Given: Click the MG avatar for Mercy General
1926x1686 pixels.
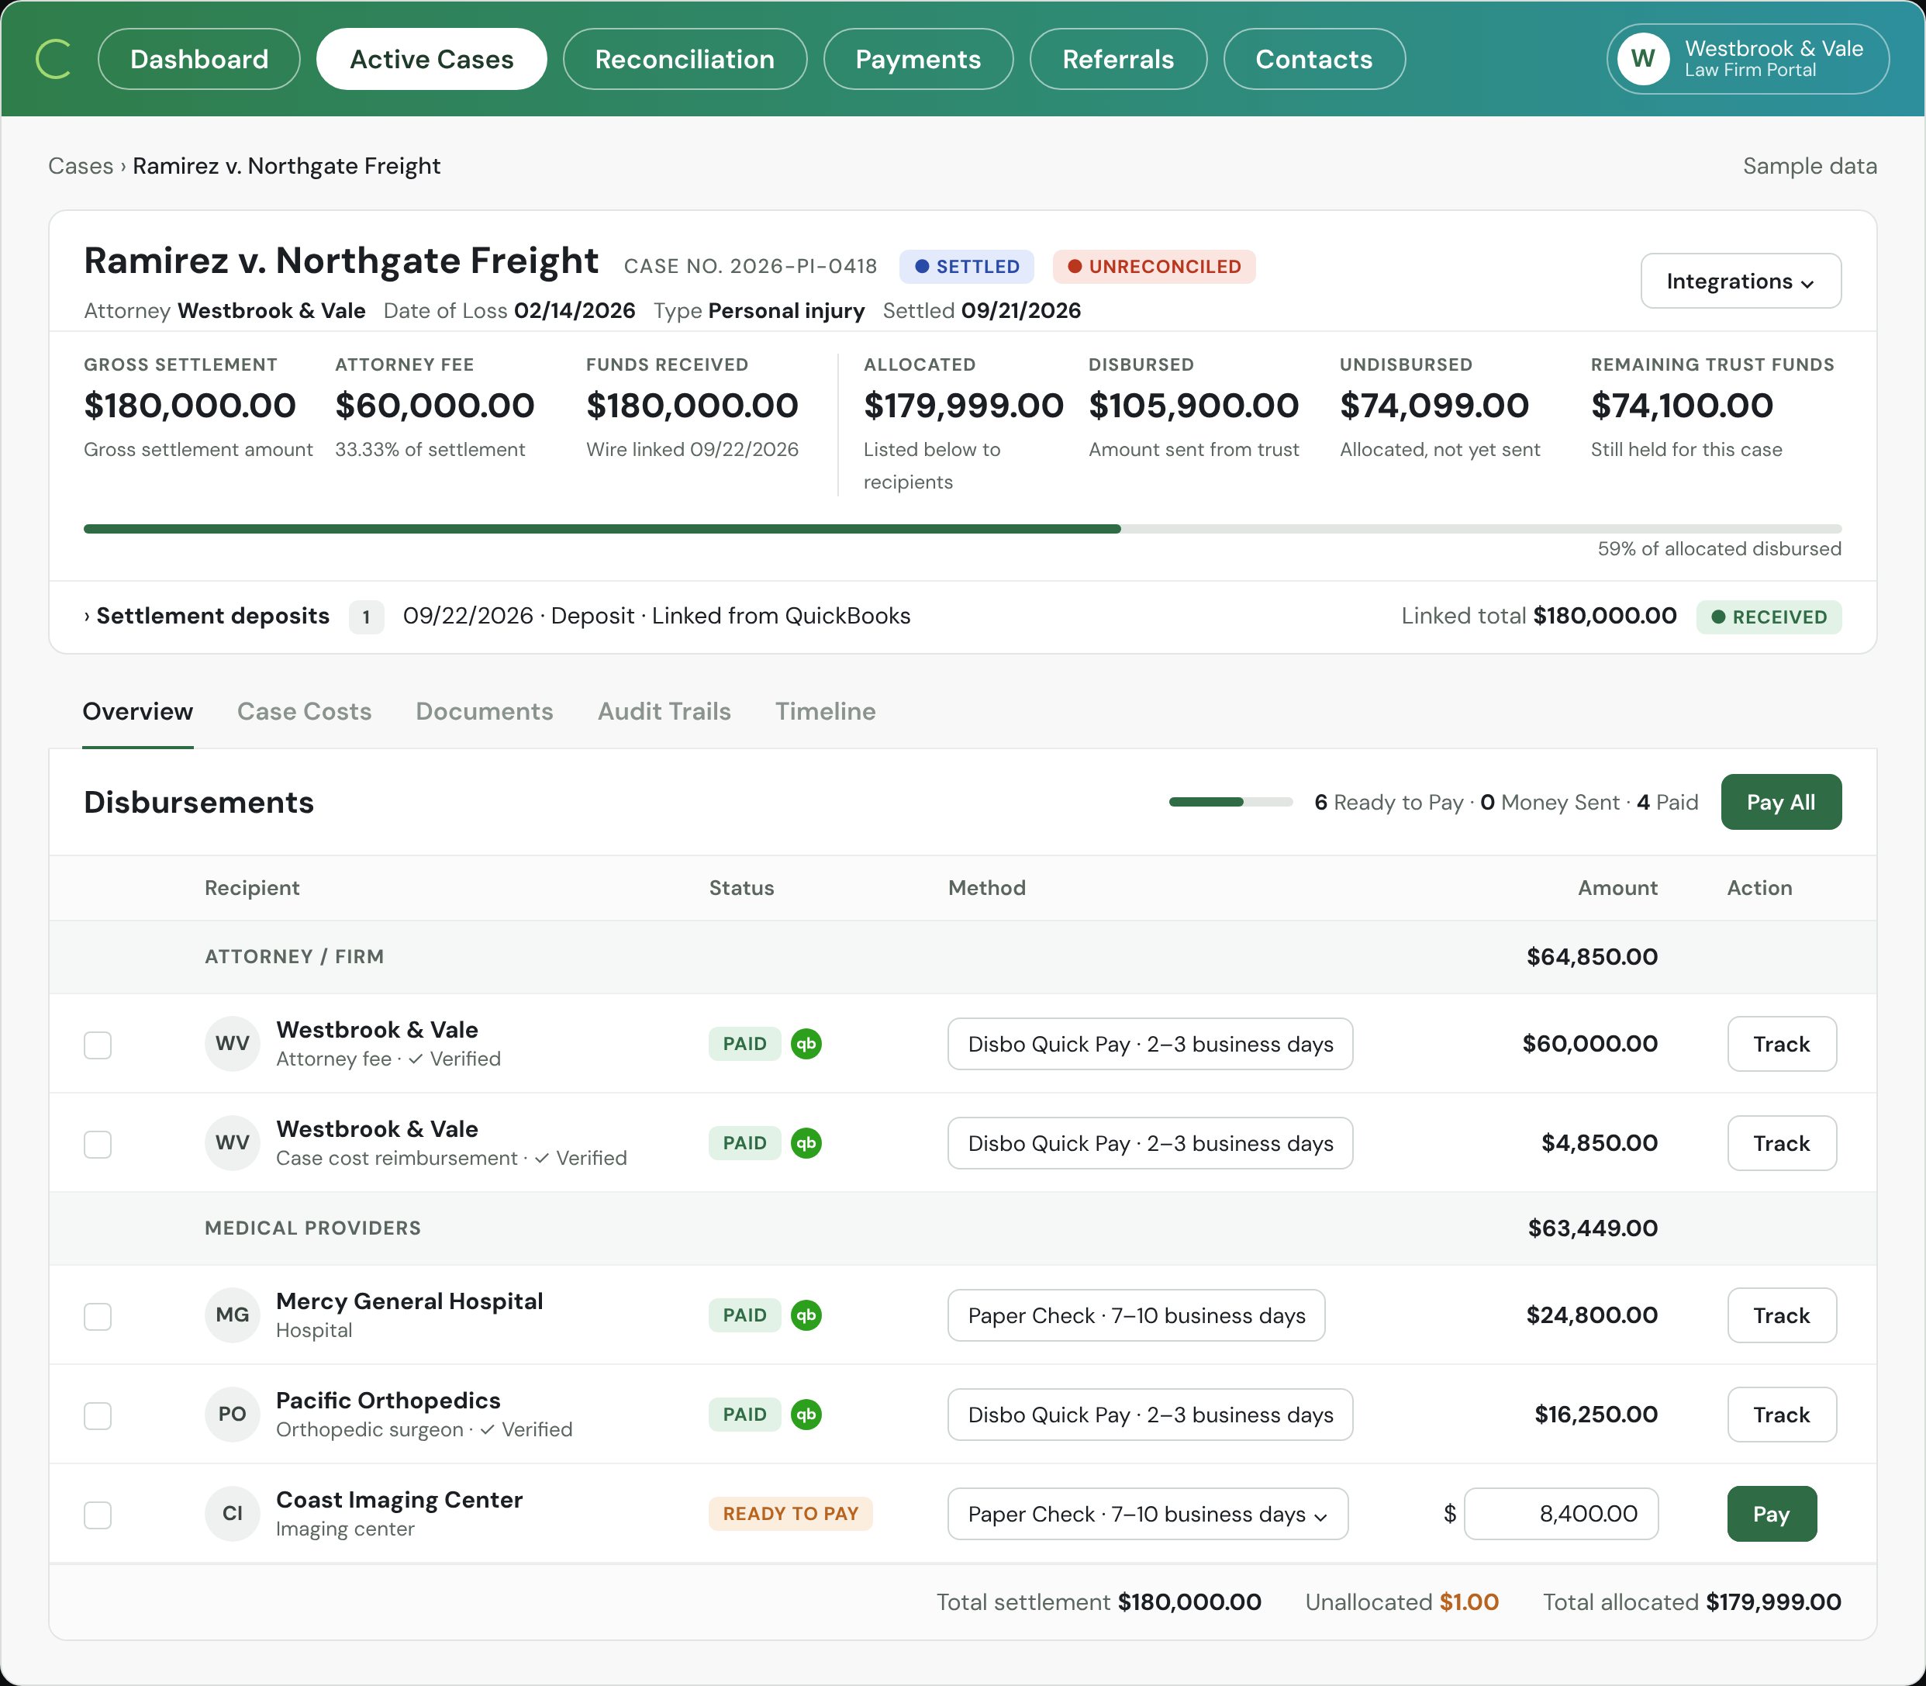Looking at the screenshot, I should click(233, 1315).
